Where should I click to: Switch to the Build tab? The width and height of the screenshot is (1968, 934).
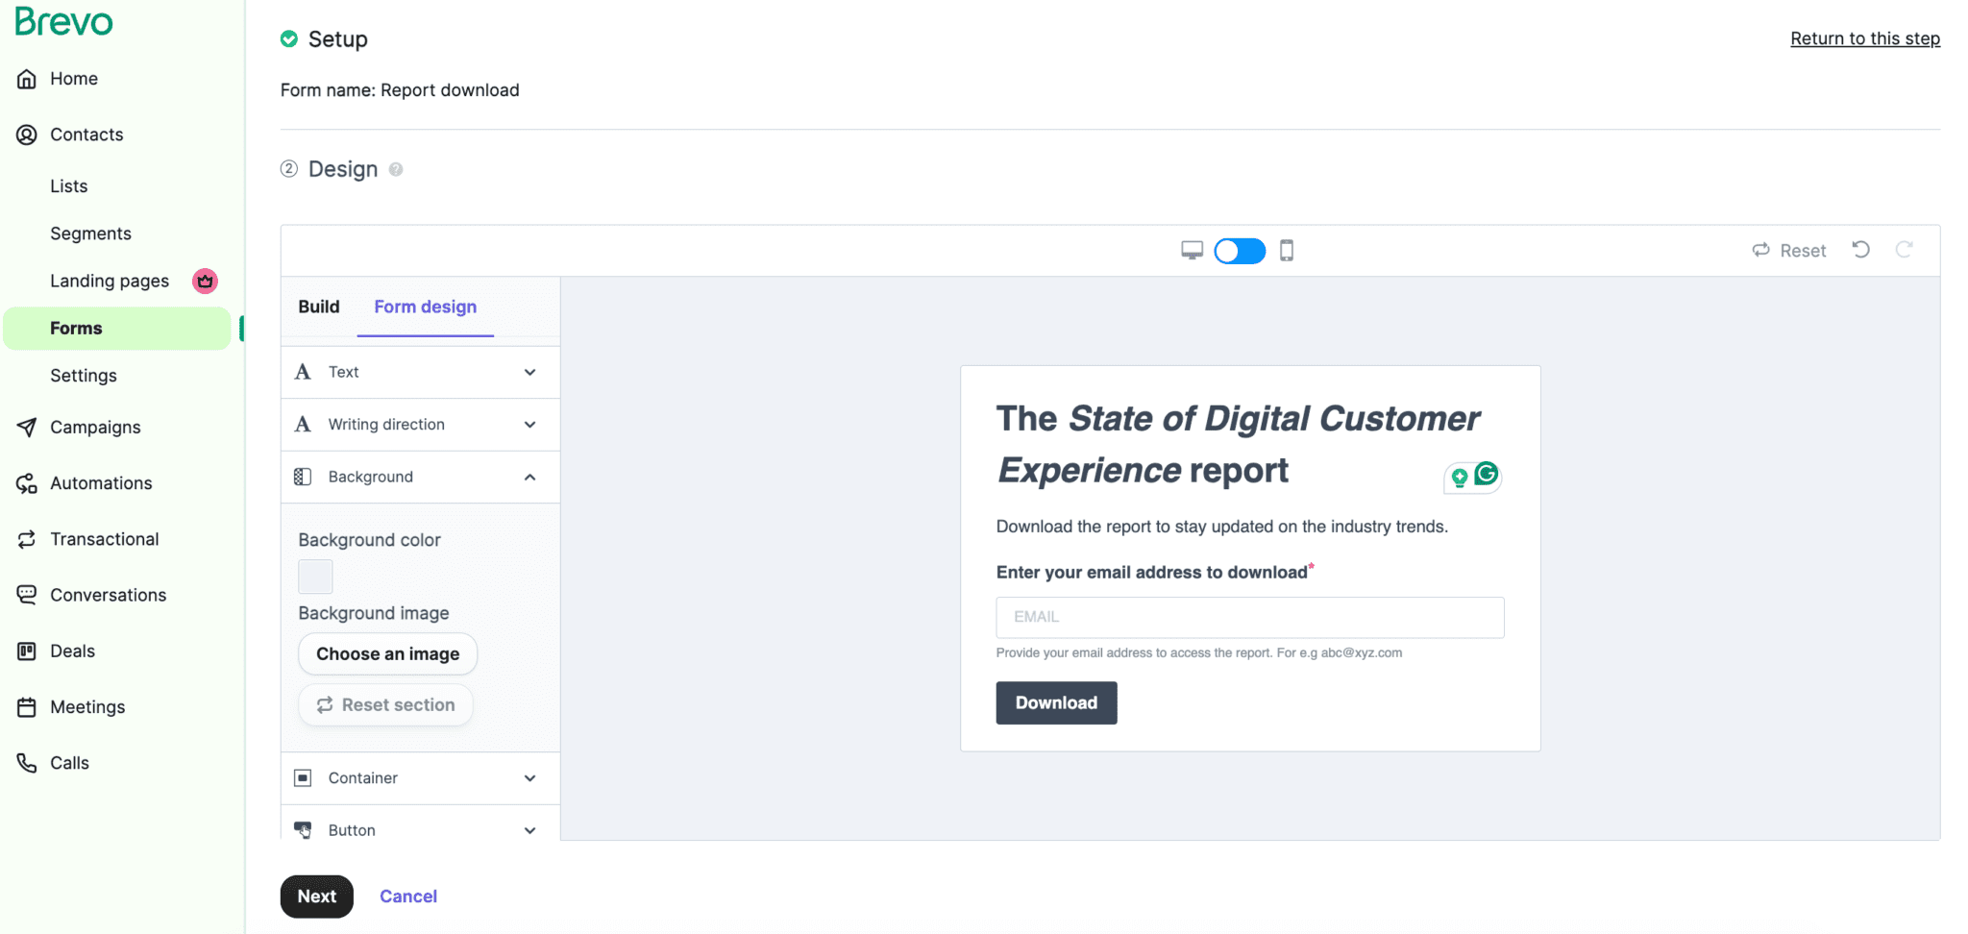coord(318,307)
